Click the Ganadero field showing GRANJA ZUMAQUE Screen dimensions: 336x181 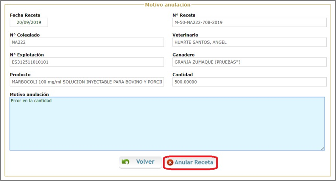click(249, 62)
